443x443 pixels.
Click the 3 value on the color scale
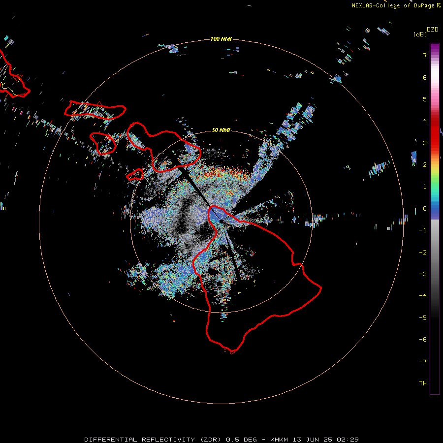pyautogui.click(x=425, y=143)
